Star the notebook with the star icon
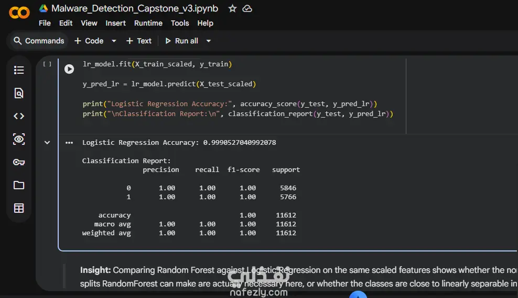Viewport: 518px width, 298px height. (x=232, y=8)
